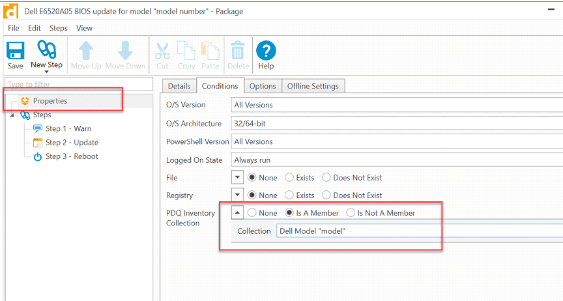The height and width of the screenshot is (301, 563).
Task: Expand the Registry condition section arrow
Action: point(237,195)
